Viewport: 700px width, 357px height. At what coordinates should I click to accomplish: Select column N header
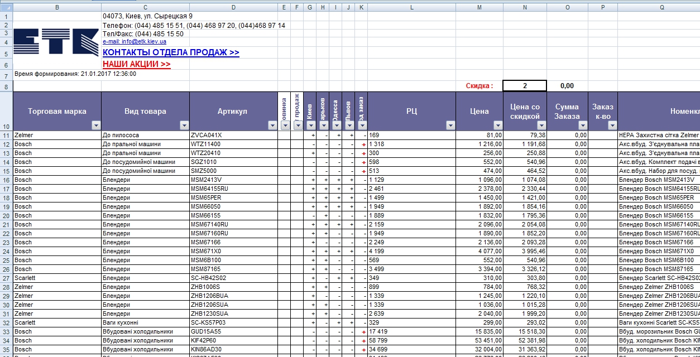pos(525,7)
